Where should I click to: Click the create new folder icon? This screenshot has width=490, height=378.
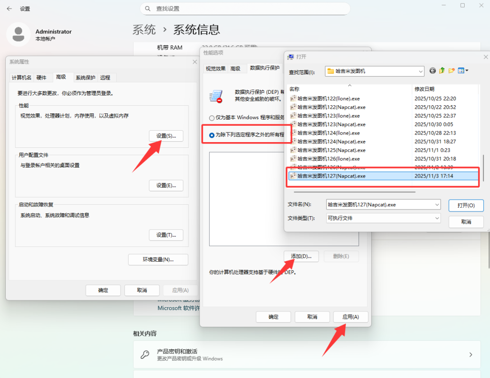451,71
